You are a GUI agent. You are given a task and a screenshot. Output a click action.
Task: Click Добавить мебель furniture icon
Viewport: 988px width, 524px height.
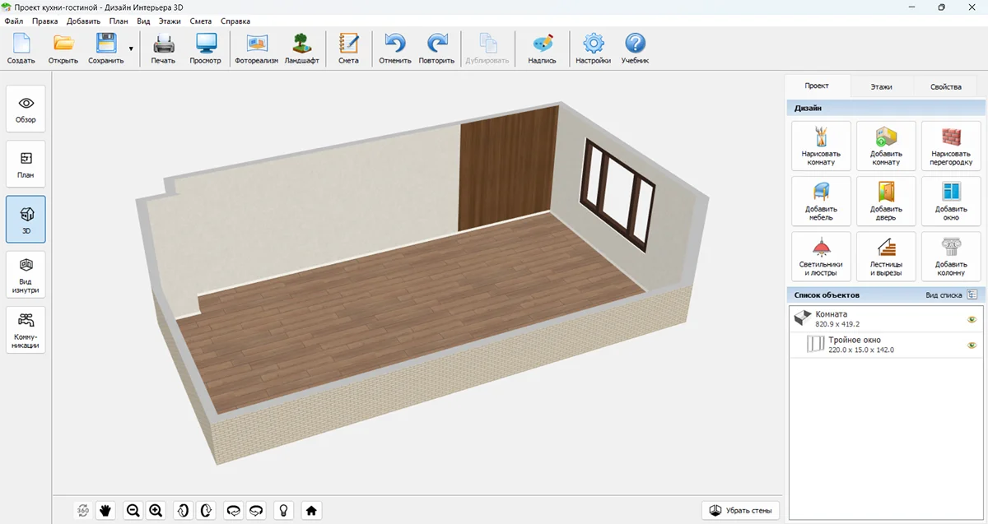[820, 201]
